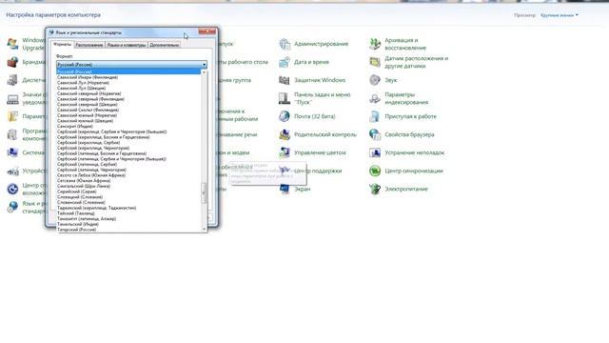Select Саамский южный (Швеция) in list
609x343 pixels.
pyautogui.click(x=128, y=121)
